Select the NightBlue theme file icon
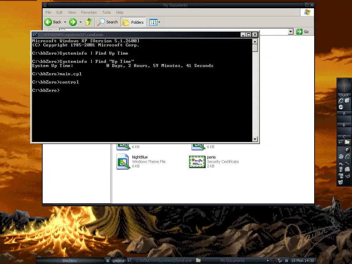The width and height of the screenshot is (352, 264). coord(123,162)
